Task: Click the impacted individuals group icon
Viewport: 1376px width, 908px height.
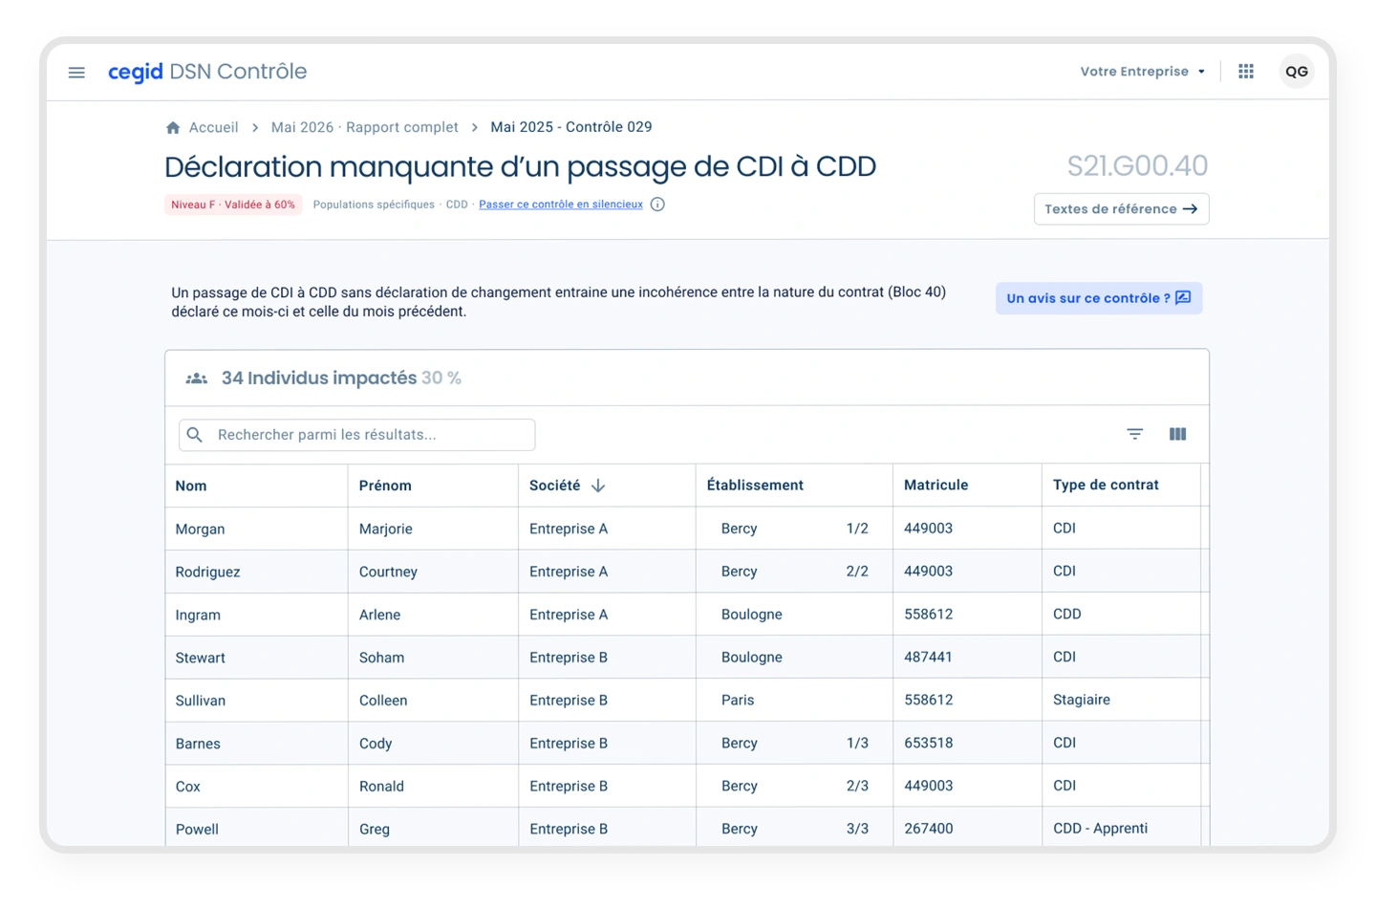Action: (197, 378)
